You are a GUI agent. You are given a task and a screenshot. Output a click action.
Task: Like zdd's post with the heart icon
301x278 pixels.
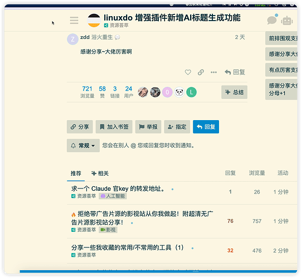coord(188,72)
